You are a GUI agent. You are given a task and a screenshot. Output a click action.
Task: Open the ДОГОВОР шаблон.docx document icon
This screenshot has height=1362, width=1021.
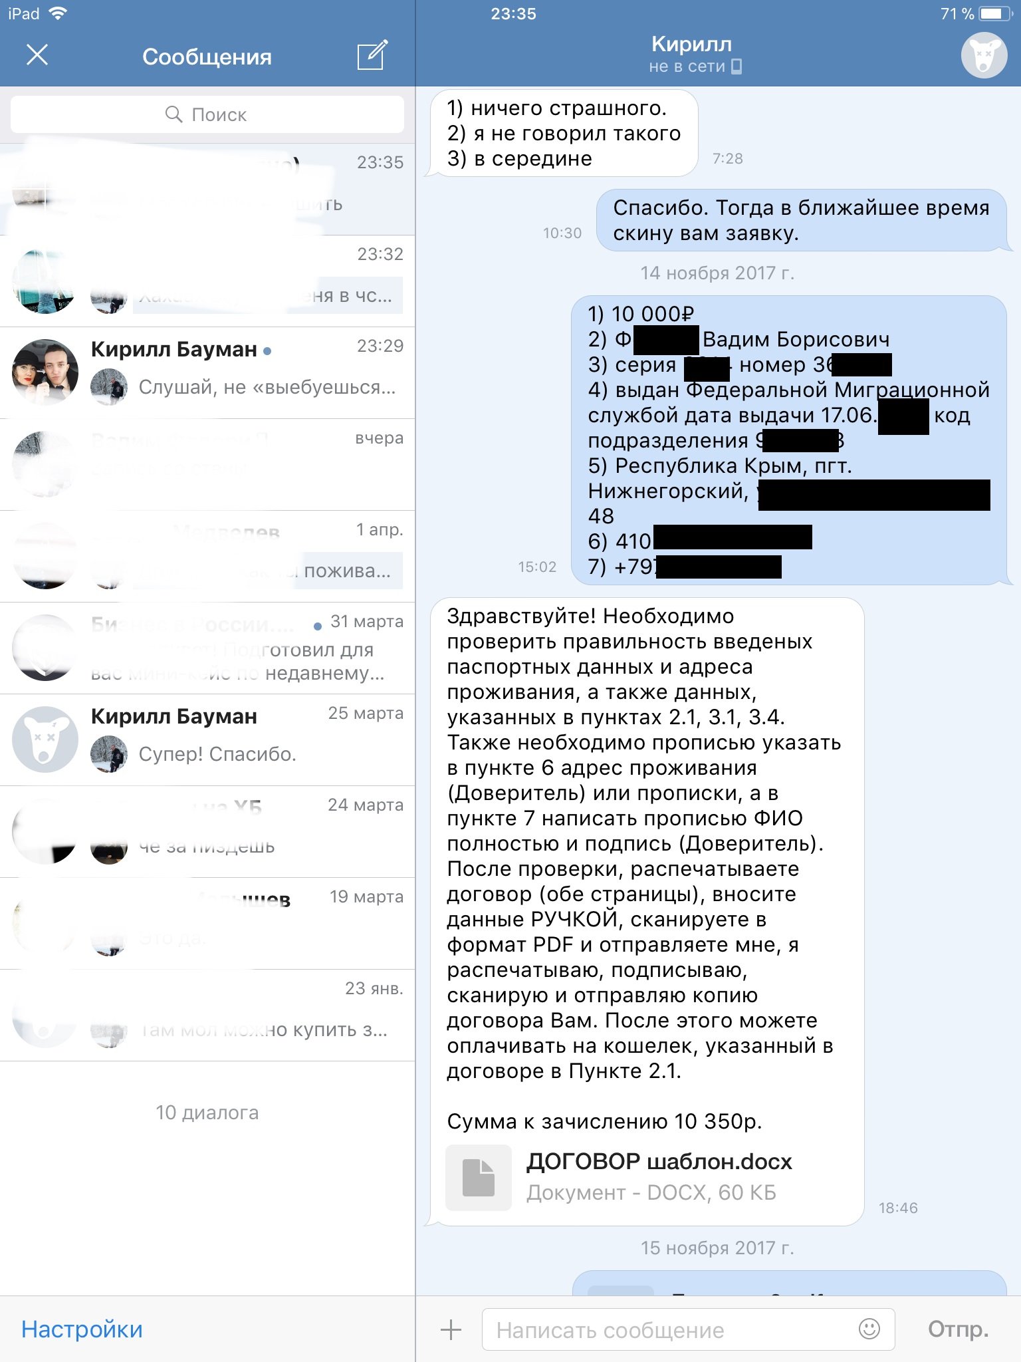(x=479, y=1177)
